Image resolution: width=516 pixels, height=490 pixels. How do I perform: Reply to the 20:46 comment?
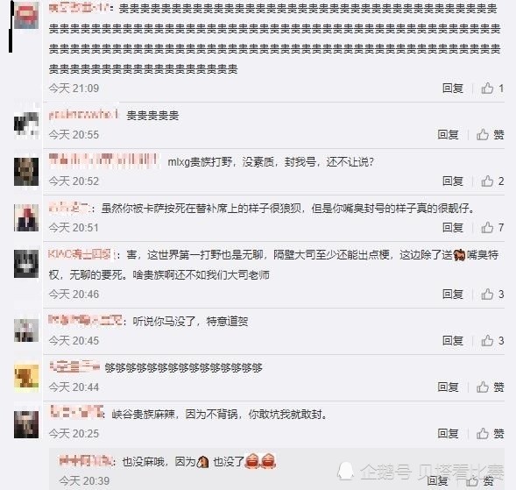(x=453, y=294)
